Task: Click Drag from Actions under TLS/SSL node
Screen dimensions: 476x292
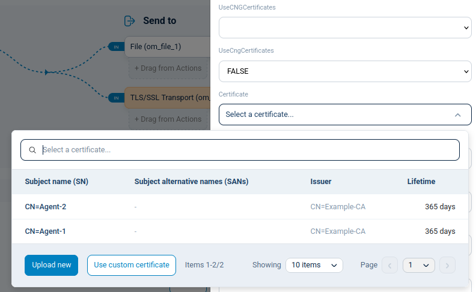Action: [168, 119]
